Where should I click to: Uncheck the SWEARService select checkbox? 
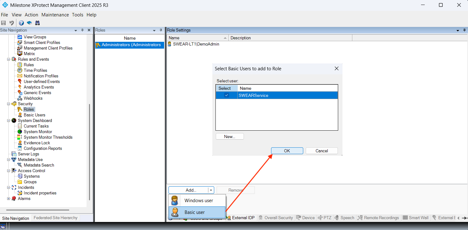pyautogui.click(x=227, y=95)
